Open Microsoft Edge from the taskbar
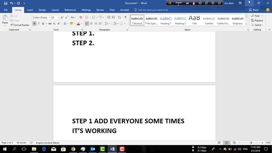This screenshot has width=272, height=153. tap(44, 149)
